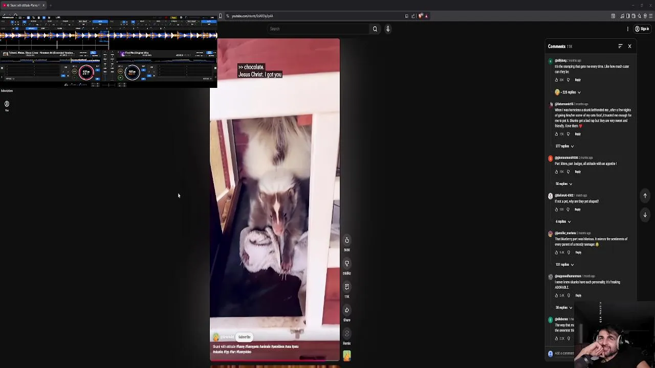Go to the next Short with down arrow
This screenshot has height=368, width=655.
[645, 215]
